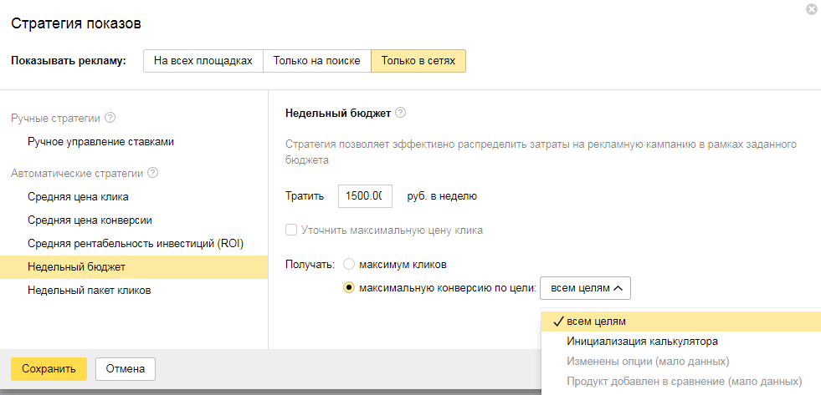
Task: Click help icon next to Ручные стратегии
Action: 110,118
